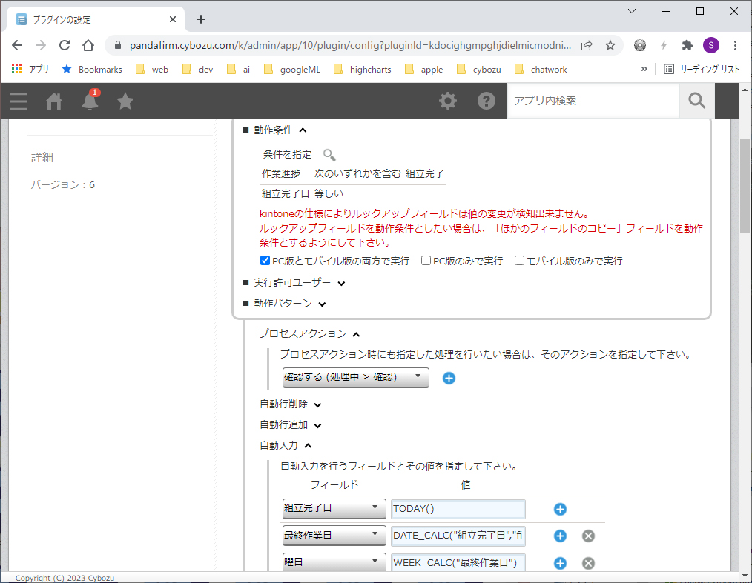Open the kintone hamburger menu

[x=19, y=101]
